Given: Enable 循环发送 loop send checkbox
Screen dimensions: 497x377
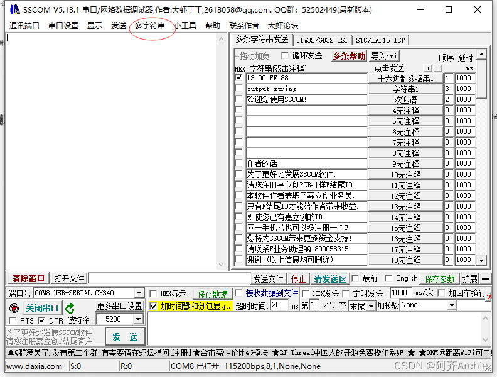Looking at the screenshot, I should pyautogui.click(x=285, y=55).
